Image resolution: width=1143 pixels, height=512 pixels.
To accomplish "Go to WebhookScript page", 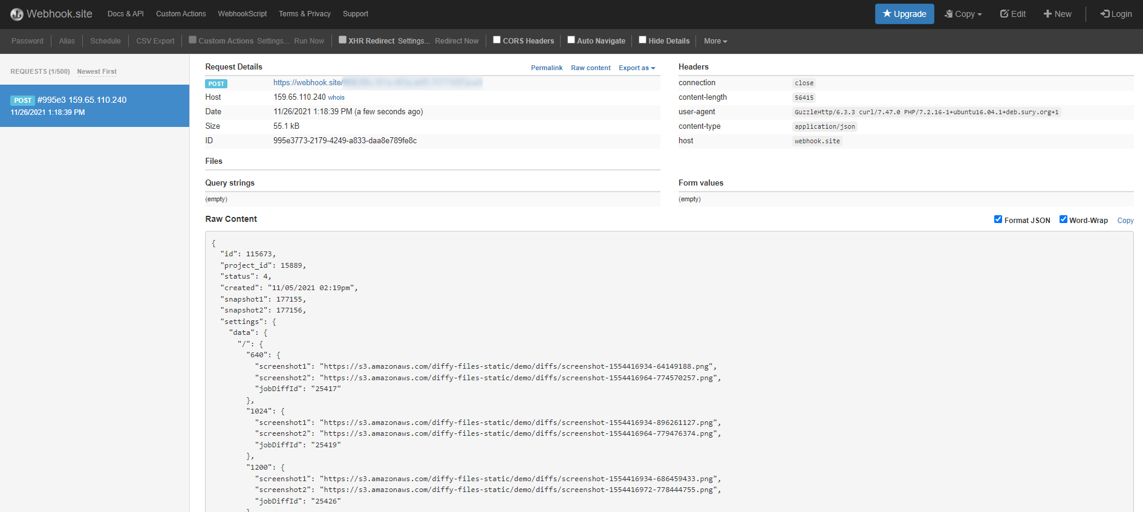I will [x=243, y=14].
